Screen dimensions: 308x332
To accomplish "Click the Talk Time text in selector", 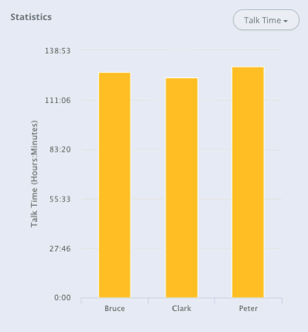I will pyautogui.click(x=262, y=20).
